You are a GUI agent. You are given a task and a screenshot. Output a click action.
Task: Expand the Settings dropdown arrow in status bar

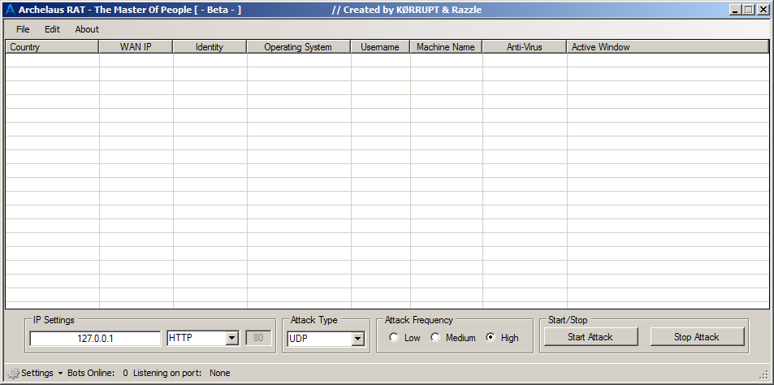(61, 374)
